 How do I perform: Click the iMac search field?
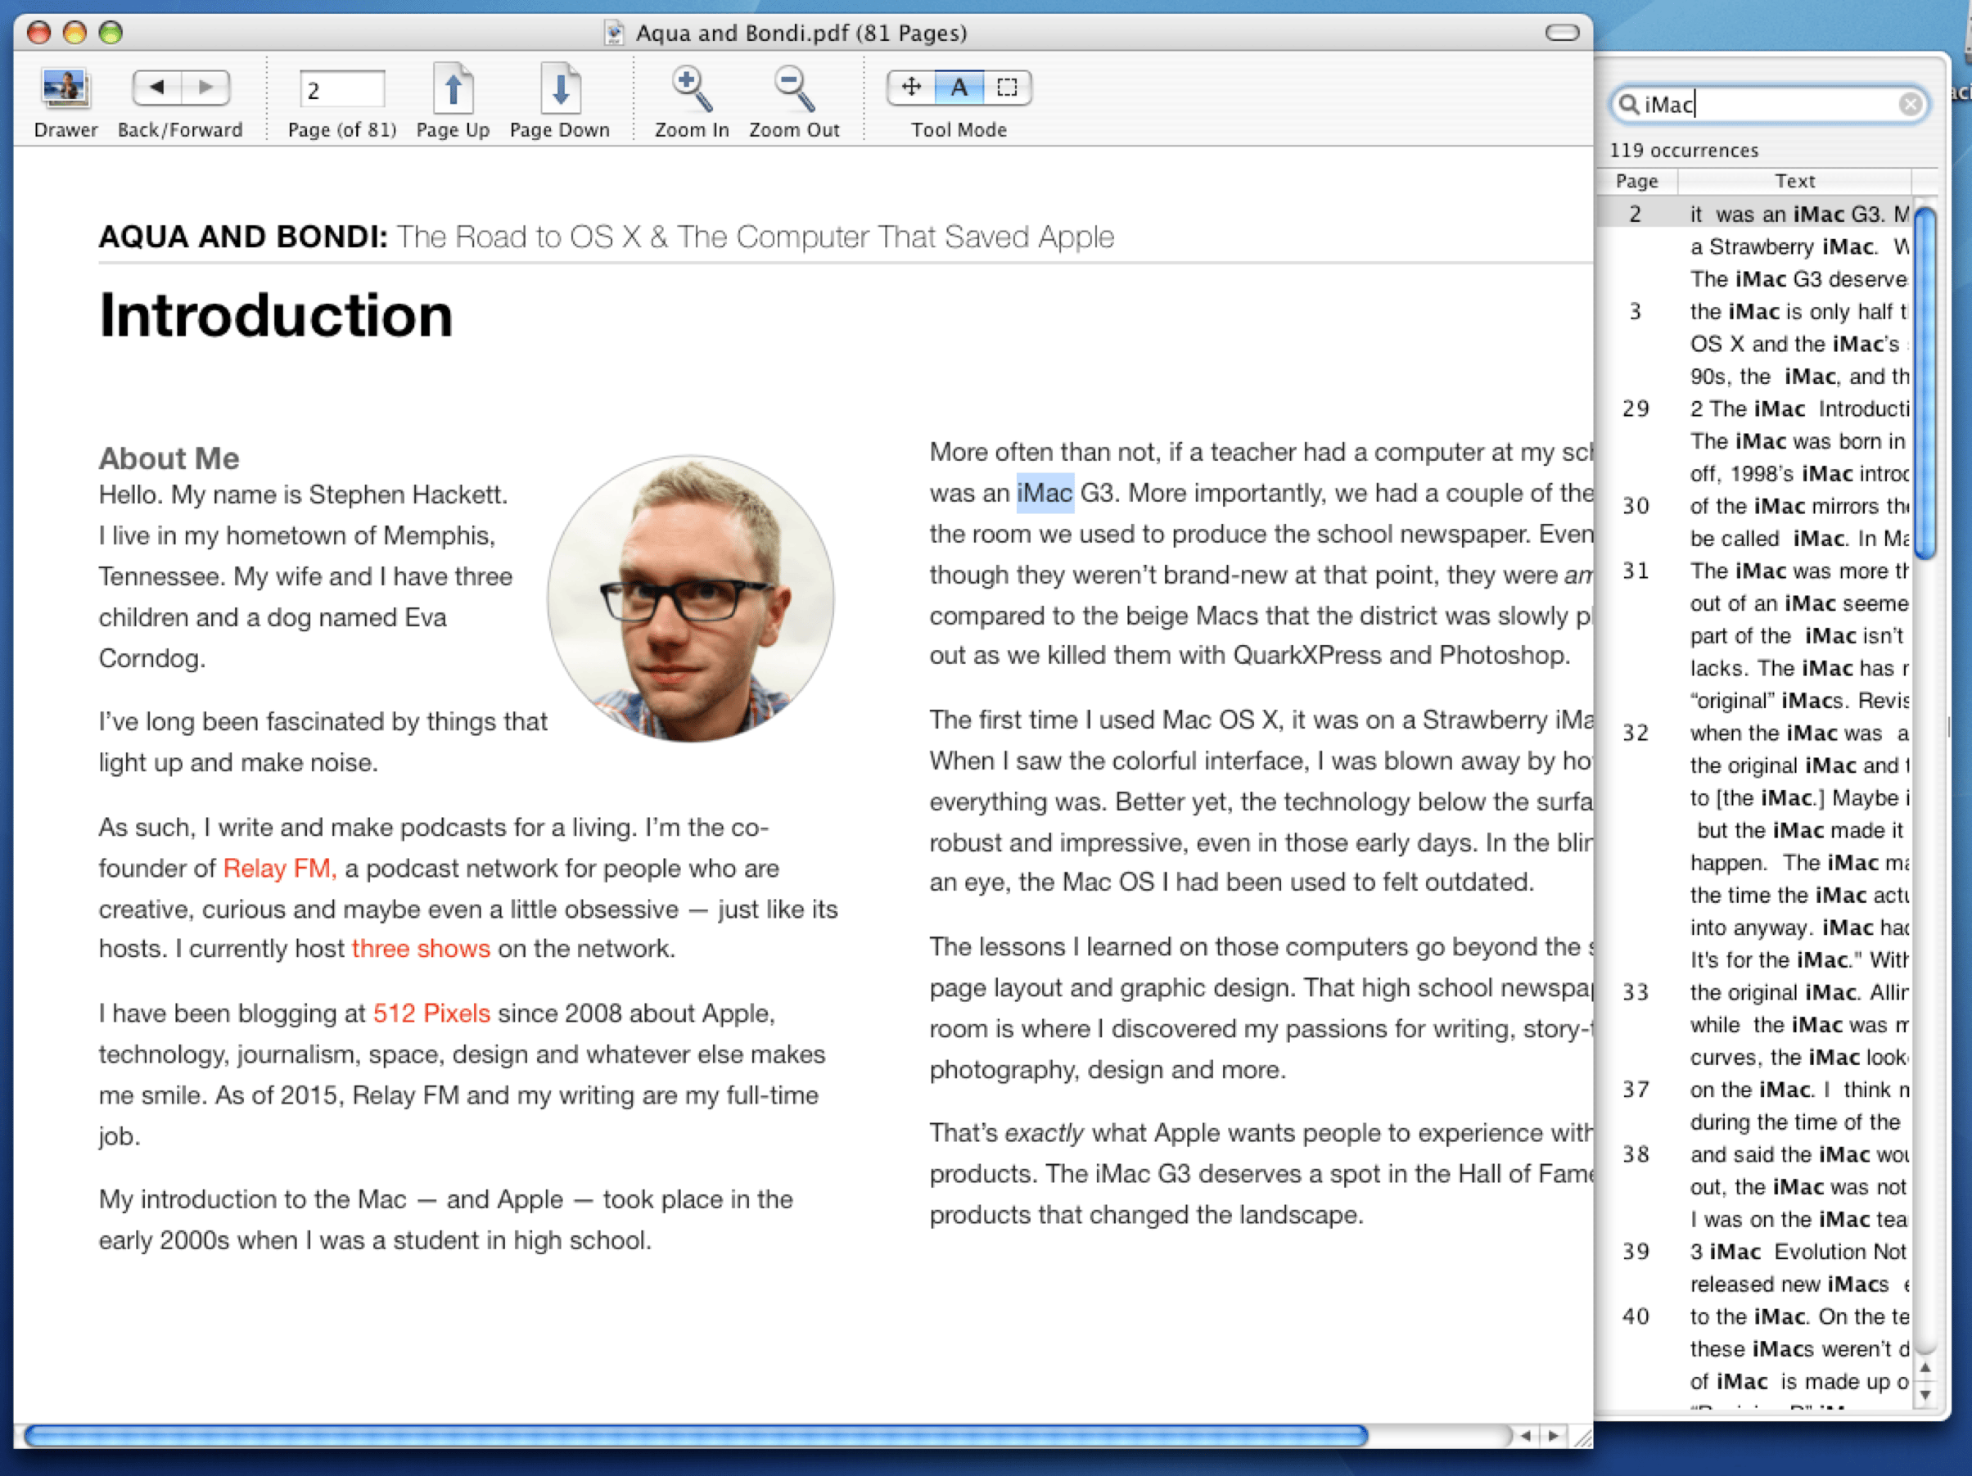coord(1769,104)
